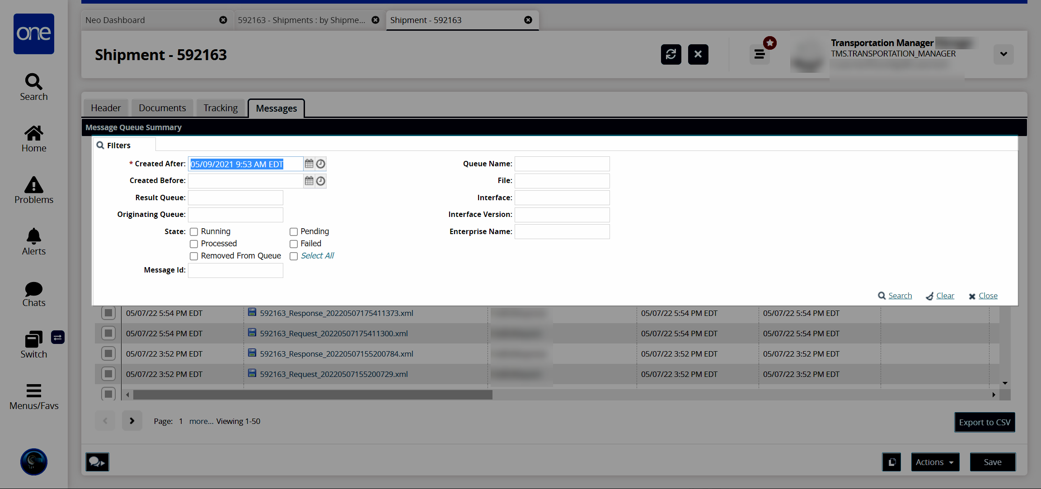The height and width of the screenshot is (489, 1041).
Task: Click the XML file icon for 592163_Response file
Action: [252, 312]
